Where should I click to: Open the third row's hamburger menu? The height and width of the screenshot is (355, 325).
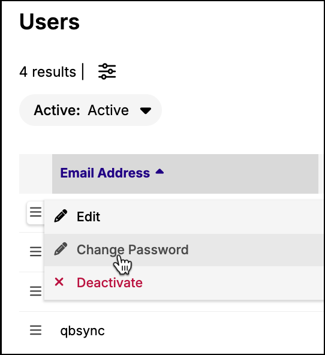pos(36,291)
